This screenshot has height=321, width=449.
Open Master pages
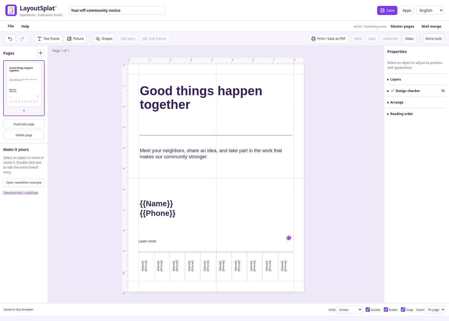click(402, 26)
